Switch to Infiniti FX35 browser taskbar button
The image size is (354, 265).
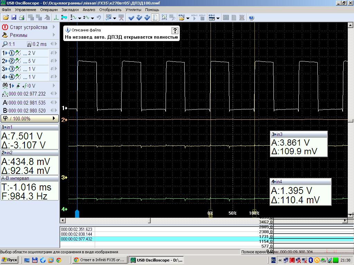tap(99, 260)
